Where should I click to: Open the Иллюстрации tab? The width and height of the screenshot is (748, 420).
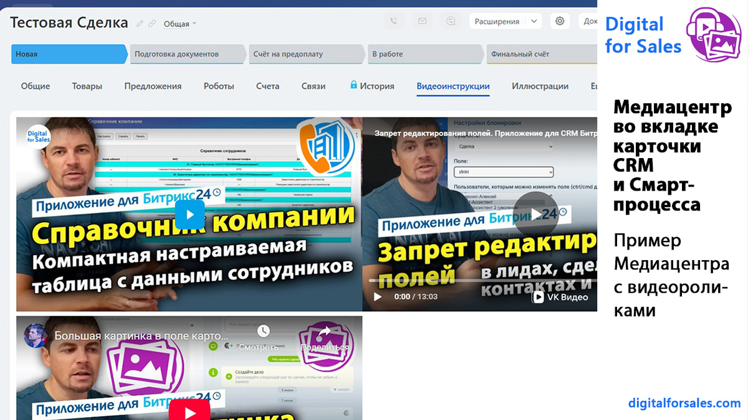click(x=539, y=86)
